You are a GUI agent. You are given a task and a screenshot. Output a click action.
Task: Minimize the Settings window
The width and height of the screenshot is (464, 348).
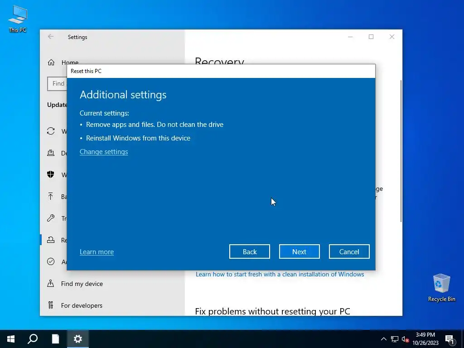[350, 37]
